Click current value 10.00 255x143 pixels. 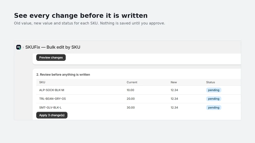click(130, 90)
